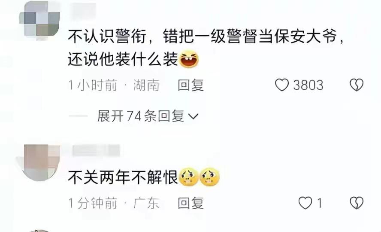
Task: Dislike the 警衔 comment via broken heart
Action: (357, 85)
